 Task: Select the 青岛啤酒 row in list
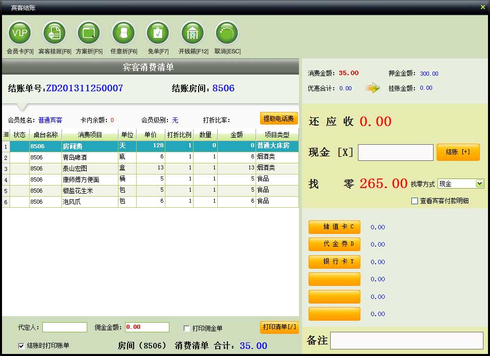coord(90,157)
